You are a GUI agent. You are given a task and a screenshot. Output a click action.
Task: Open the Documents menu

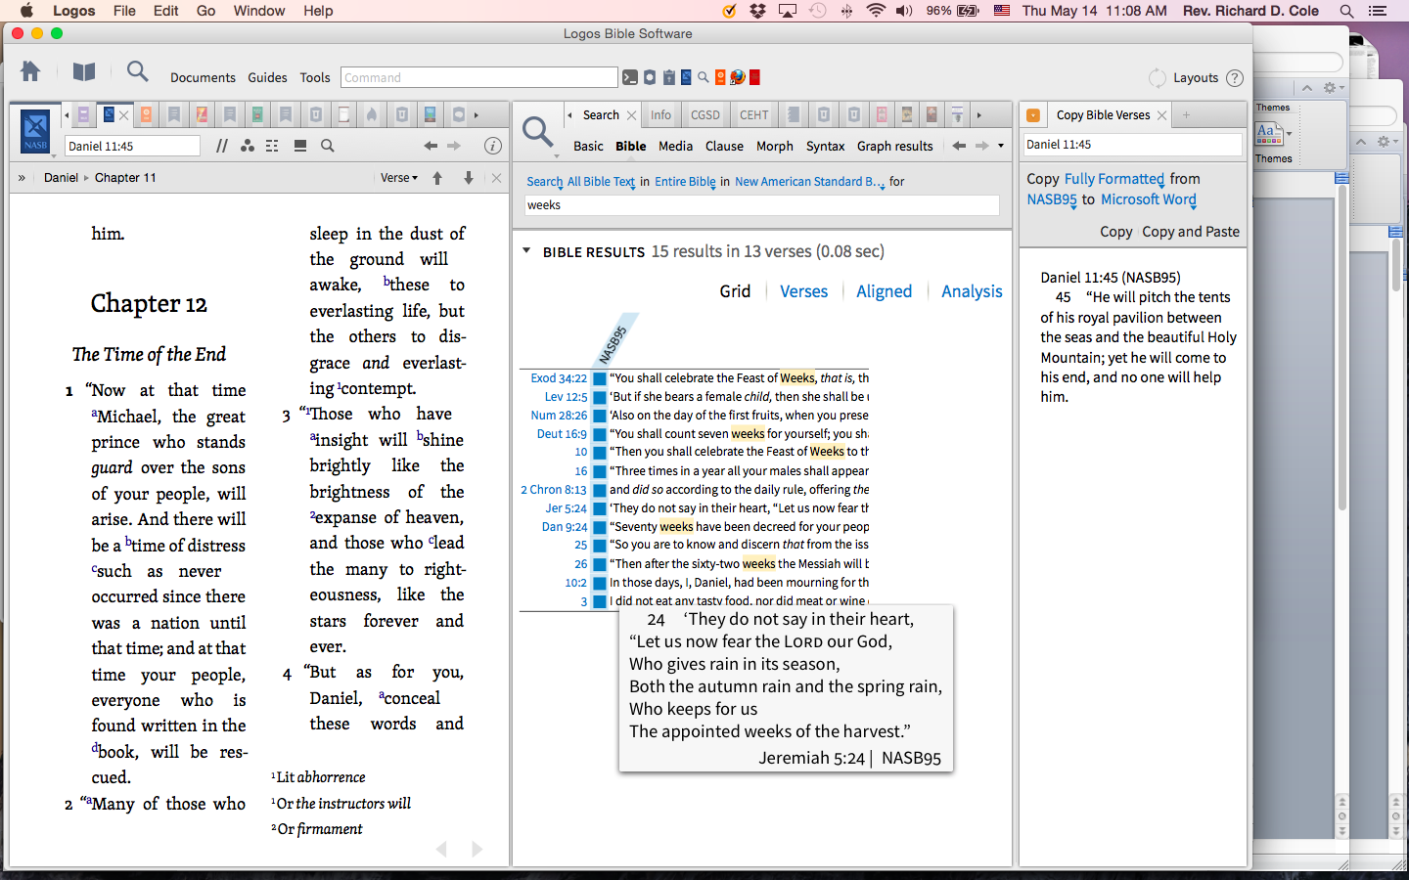[x=203, y=78]
